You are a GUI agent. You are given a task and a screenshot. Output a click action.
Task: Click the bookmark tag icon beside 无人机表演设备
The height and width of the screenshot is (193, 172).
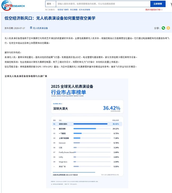click(31, 28)
